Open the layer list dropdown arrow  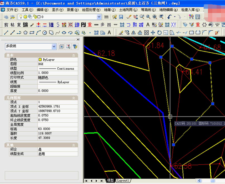pos(99,17)
